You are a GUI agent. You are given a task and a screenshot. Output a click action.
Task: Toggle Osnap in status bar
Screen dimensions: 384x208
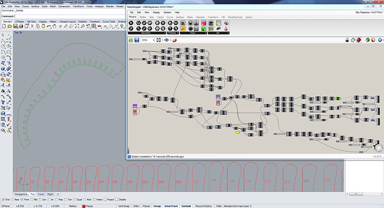pyautogui.click(x=157, y=206)
